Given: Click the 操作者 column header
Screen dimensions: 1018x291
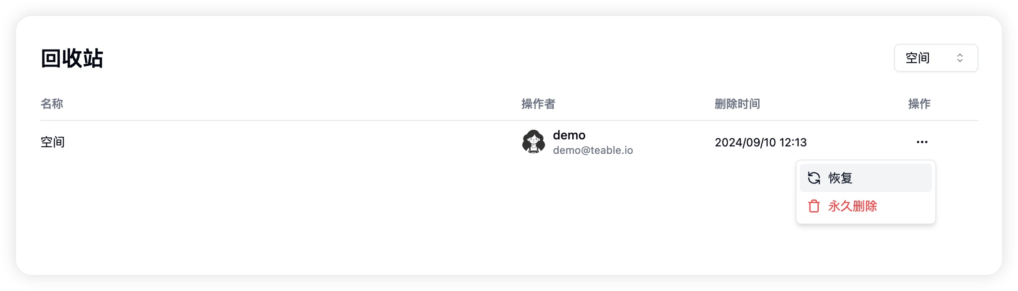Looking at the screenshot, I should (x=538, y=104).
